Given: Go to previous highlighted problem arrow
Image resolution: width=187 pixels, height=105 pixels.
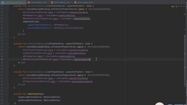Looking at the screenshot, I should coord(181,6).
